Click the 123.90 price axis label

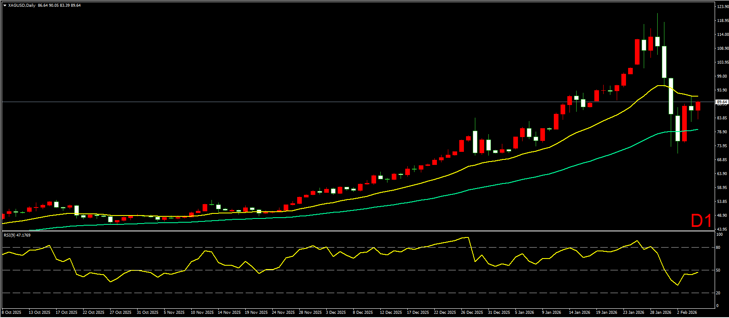(x=723, y=7)
